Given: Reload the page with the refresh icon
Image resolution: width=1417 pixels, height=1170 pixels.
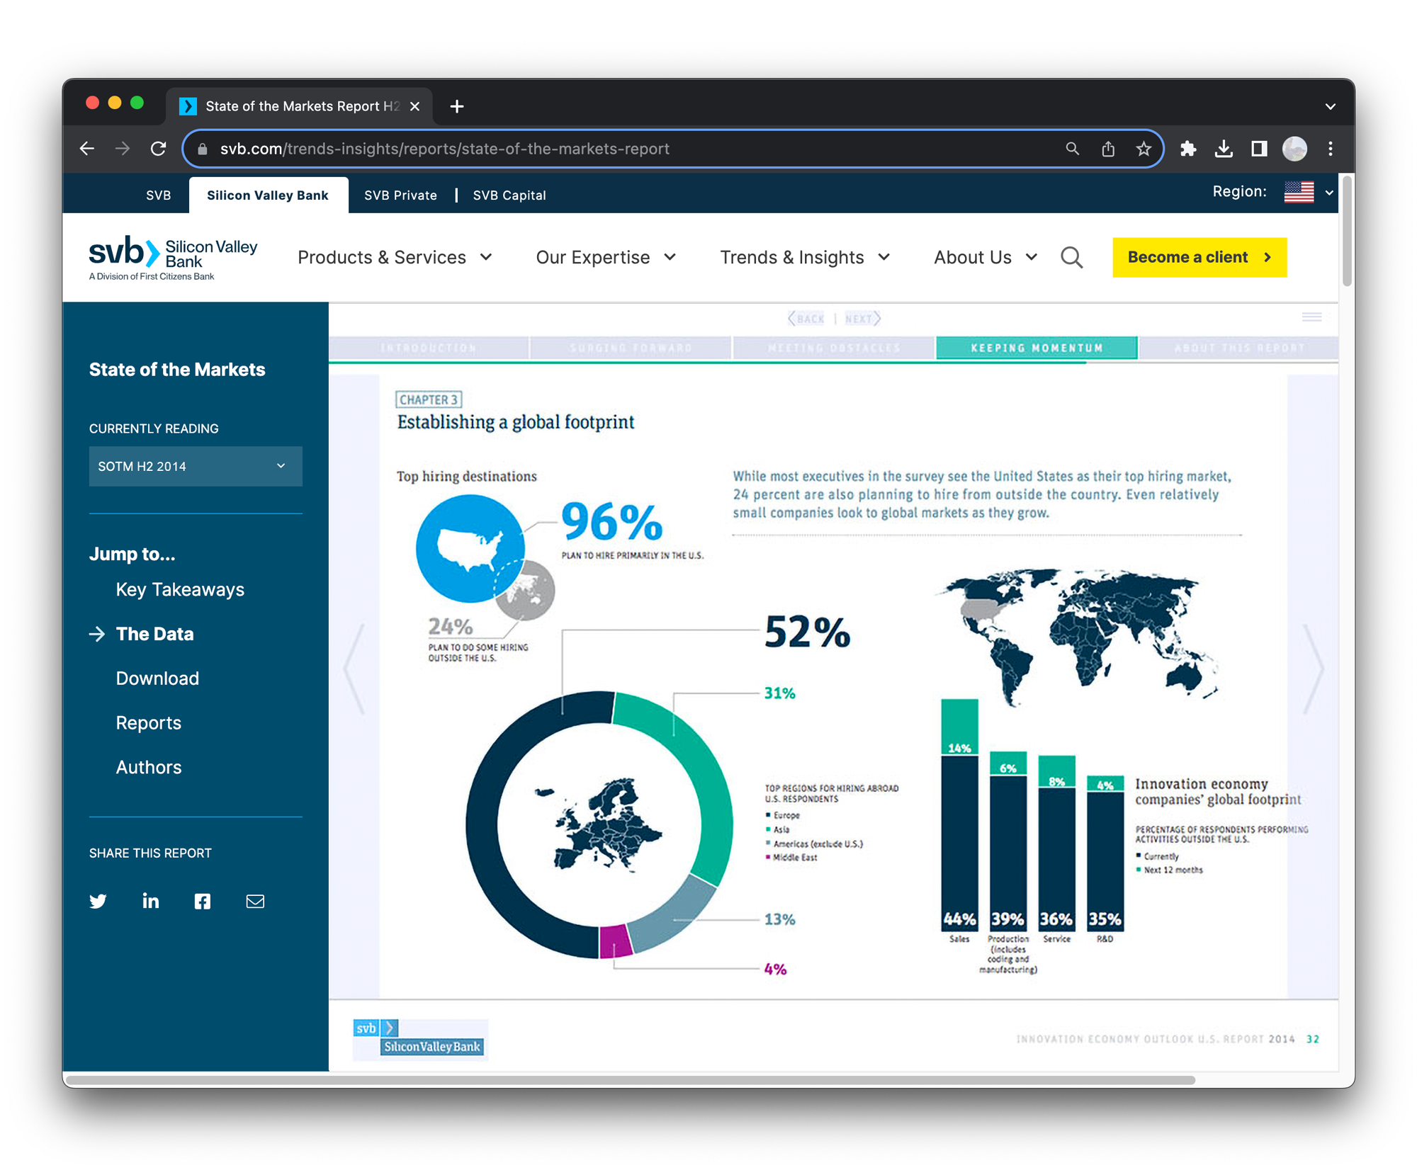Looking at the screenshot, I should 159,149.
